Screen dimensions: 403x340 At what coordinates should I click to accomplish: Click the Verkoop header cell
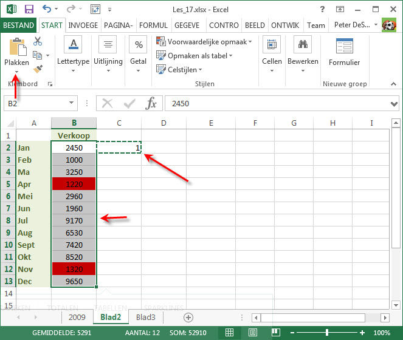pyautogui.click(x=74, y=135)
